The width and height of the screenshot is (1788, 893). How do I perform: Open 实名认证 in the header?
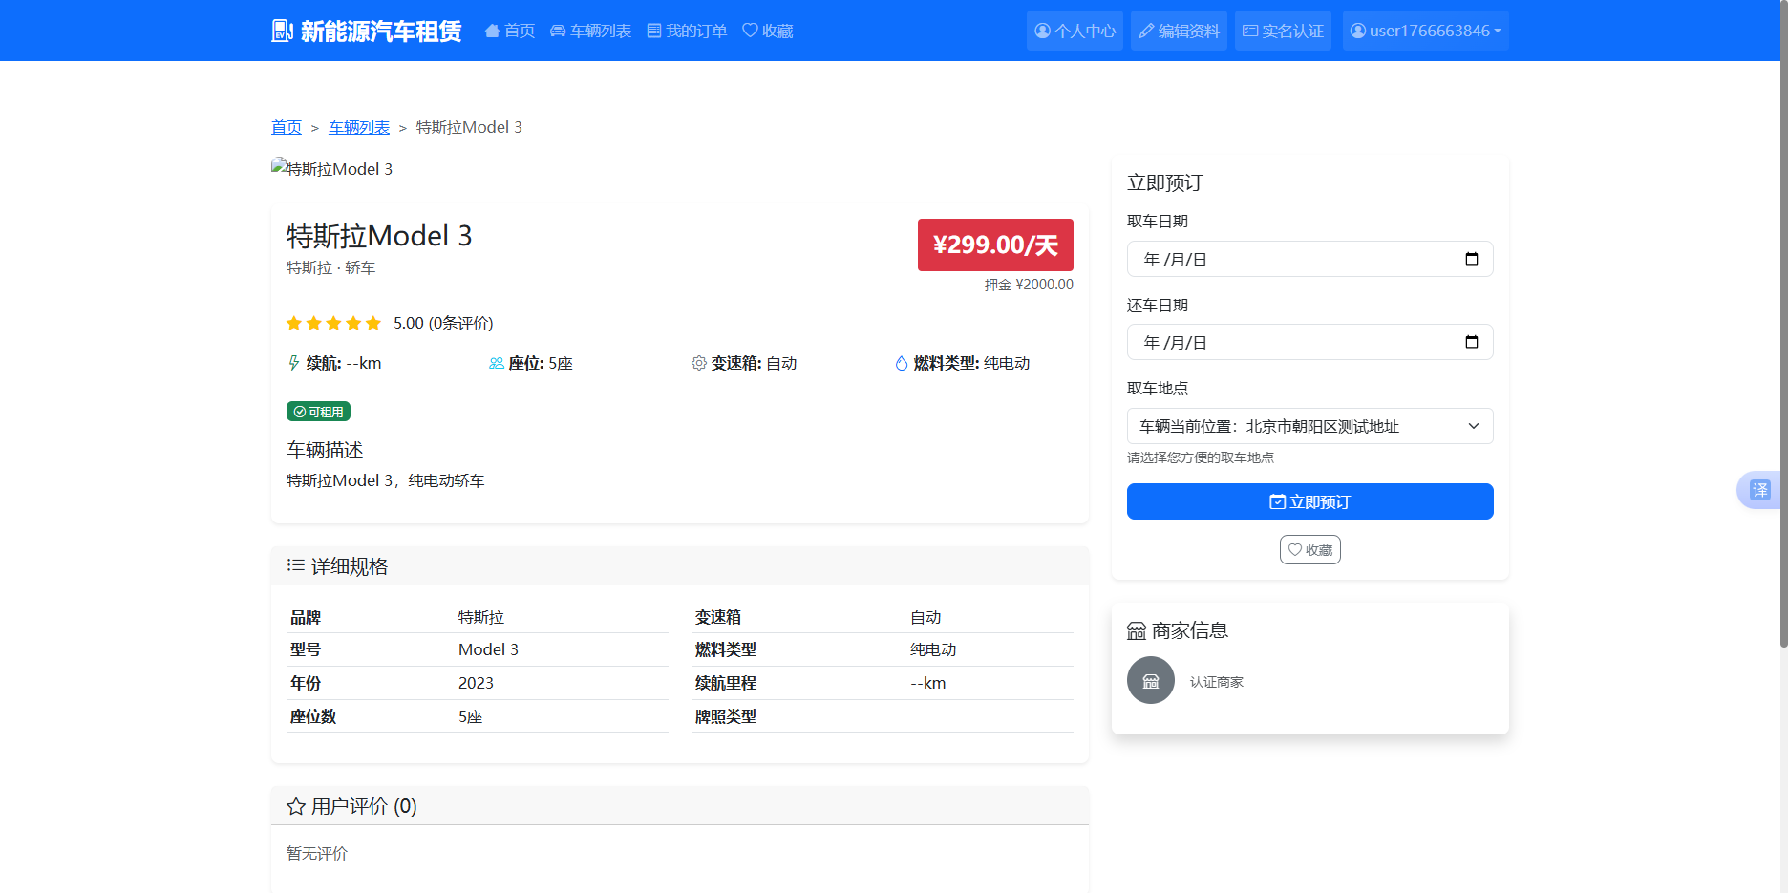click(x=1283, y=31)
